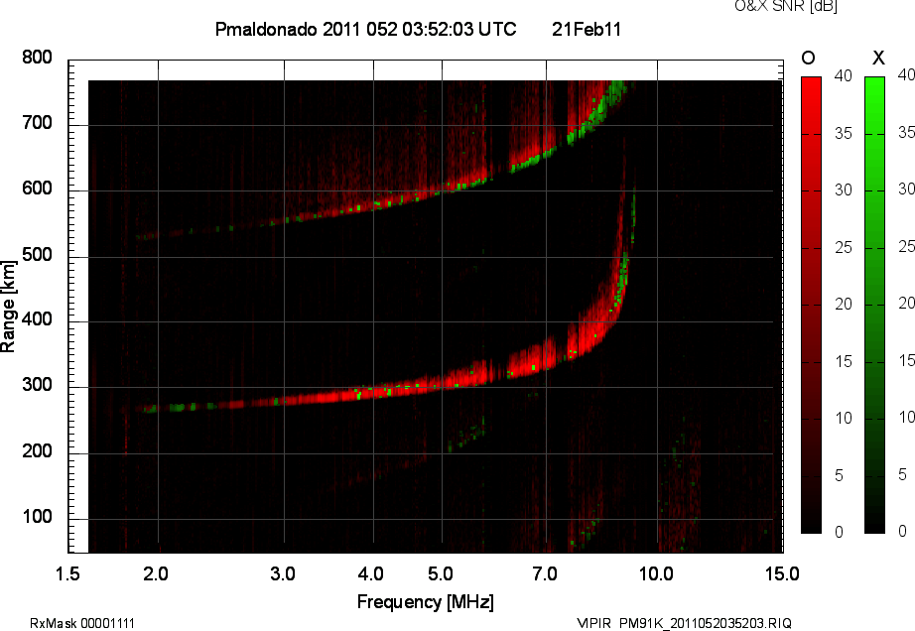Click the '35' tick beside the red O bar

[x=843, y=134]
